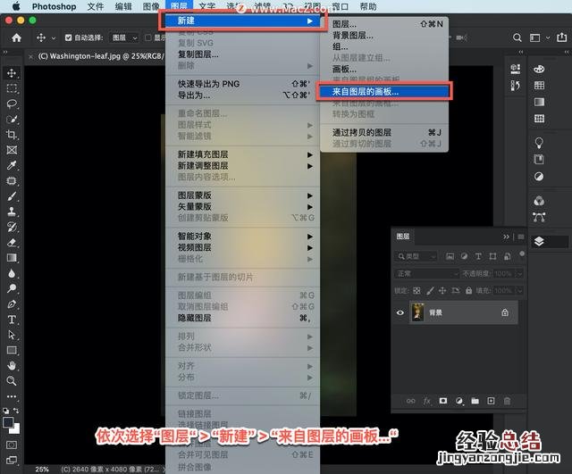572x474 pixels.
Task: Select the horizontal Type tool
Action: point(12,319)
